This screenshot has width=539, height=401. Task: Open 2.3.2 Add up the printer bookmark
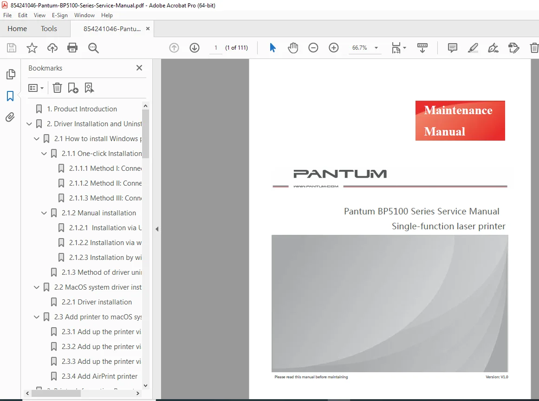click(x=101, y=347)
